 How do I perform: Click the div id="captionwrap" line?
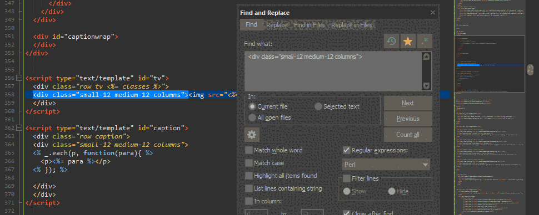76,37
